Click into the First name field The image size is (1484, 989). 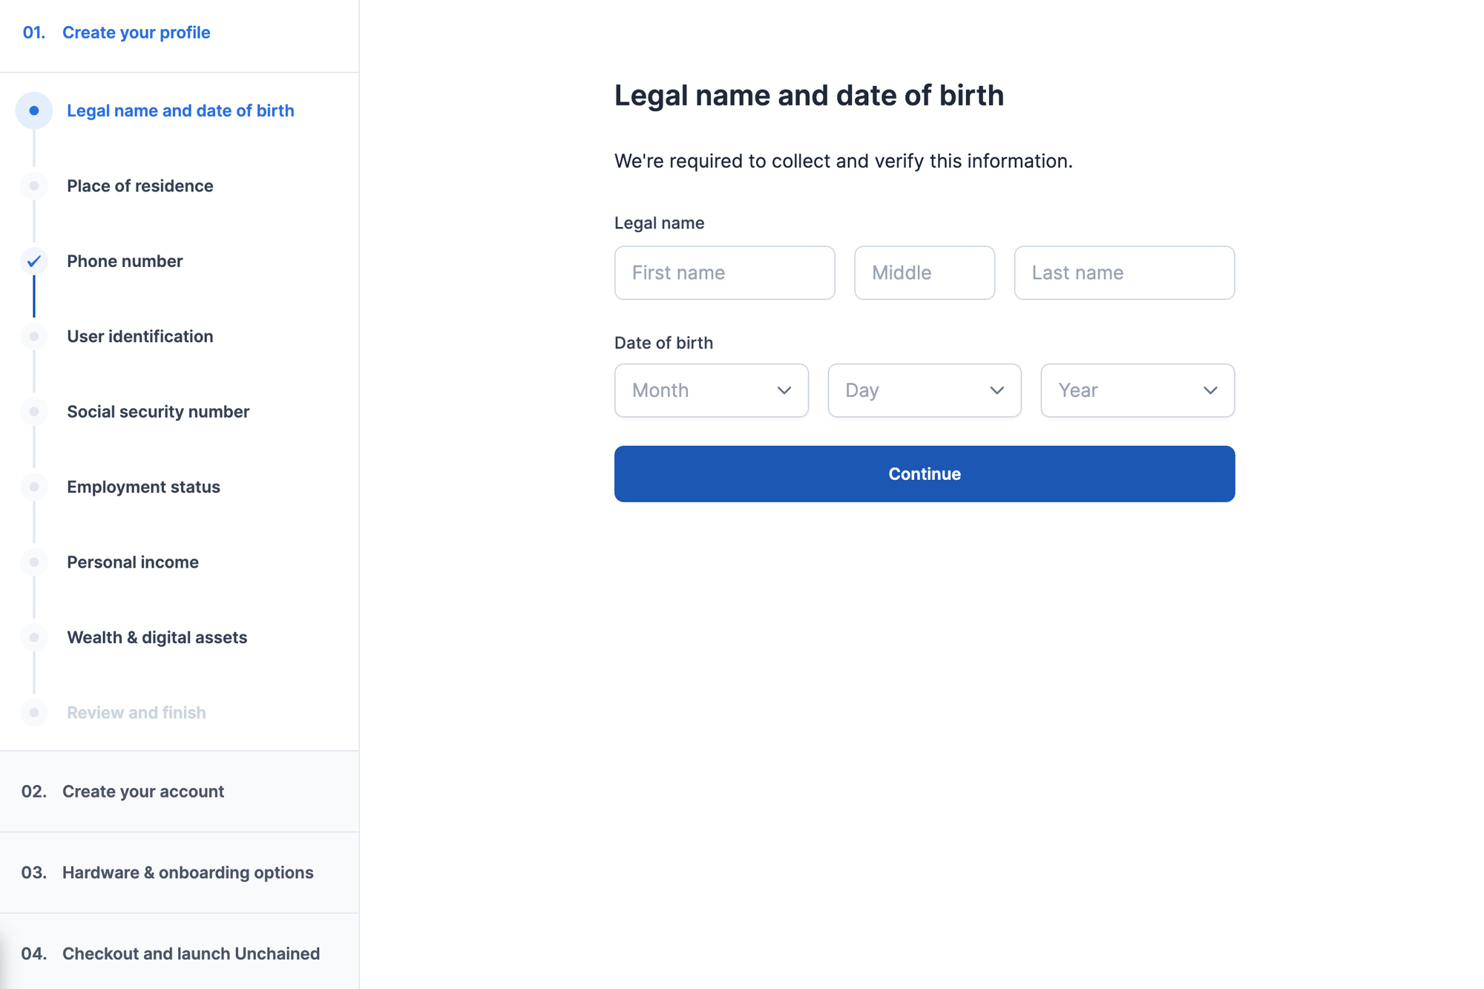pyautogui.click(x=723, y=273)
